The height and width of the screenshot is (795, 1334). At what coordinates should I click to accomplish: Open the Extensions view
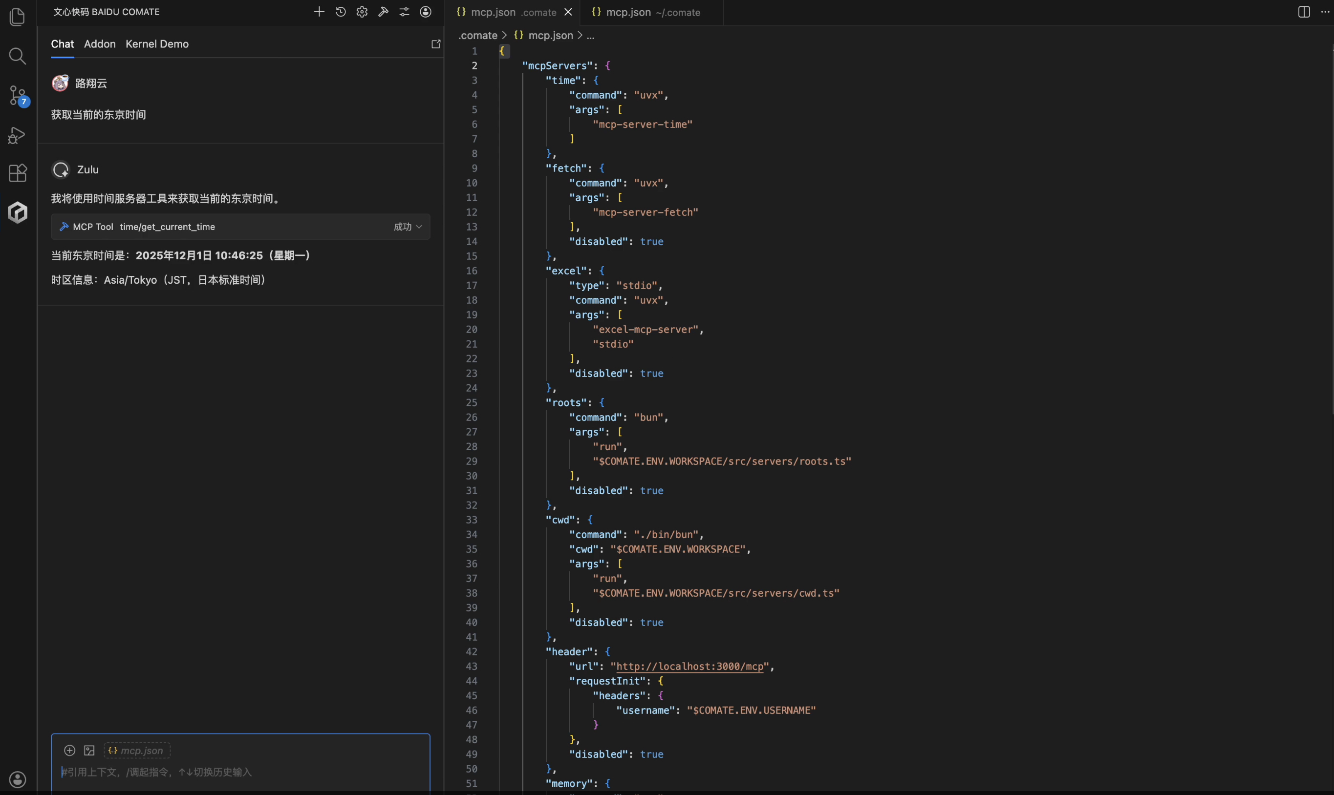coord(18,173)
